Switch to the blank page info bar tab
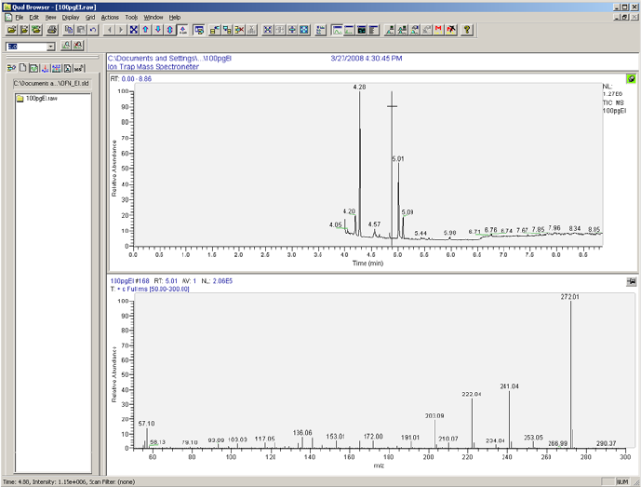 pyautogui.click(x=23, y=68)
